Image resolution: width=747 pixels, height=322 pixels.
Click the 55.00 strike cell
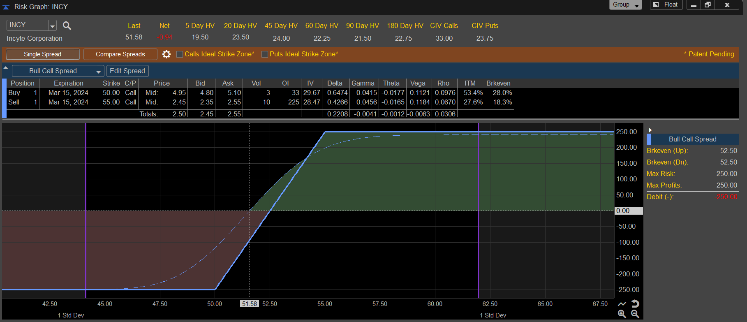point(111,102)
